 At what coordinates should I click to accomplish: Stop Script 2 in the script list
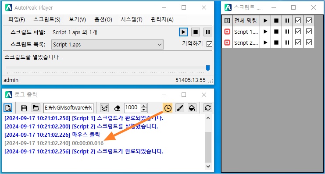276,43
